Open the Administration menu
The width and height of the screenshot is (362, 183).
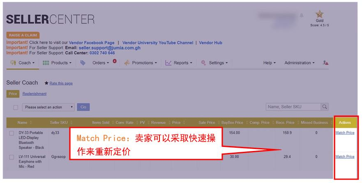300,63
